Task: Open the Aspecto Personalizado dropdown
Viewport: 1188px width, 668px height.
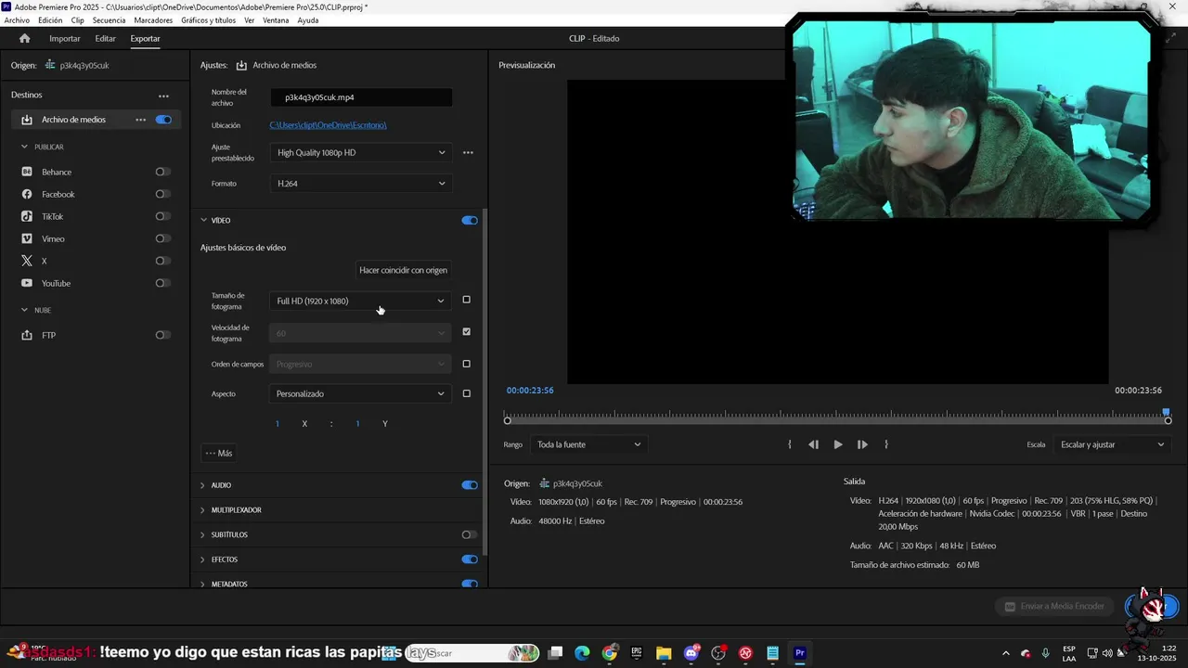Action: pyautogui.click(x=360, y=393)
